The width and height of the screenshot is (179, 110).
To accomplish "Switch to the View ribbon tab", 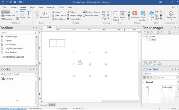I will coord(41,7).
